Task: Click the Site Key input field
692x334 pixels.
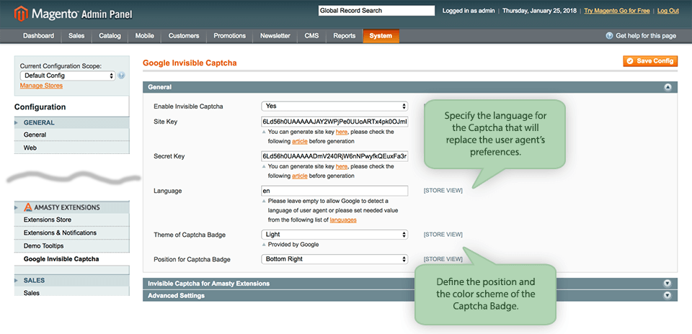Action: tap(334, 121)
